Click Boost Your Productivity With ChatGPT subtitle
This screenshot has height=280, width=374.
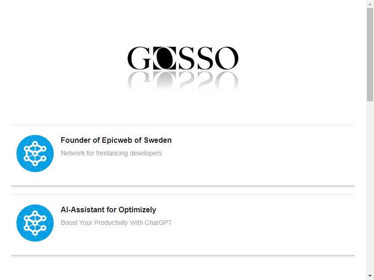point(116,223)
